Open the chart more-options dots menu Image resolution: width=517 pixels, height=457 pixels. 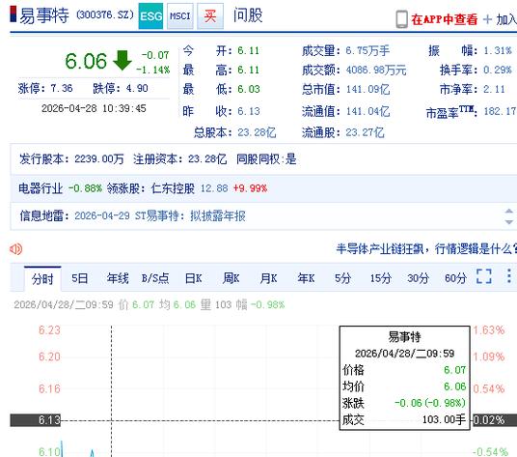pos(509,276)
